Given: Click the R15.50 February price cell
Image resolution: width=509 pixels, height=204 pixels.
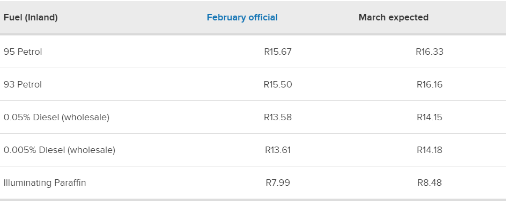Looking at the screenshot, I should pyautogui.click(x=278, y=84).
